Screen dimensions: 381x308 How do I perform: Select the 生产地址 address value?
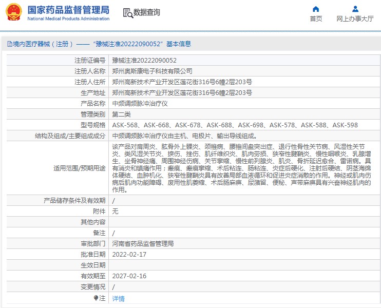[182, 93]
